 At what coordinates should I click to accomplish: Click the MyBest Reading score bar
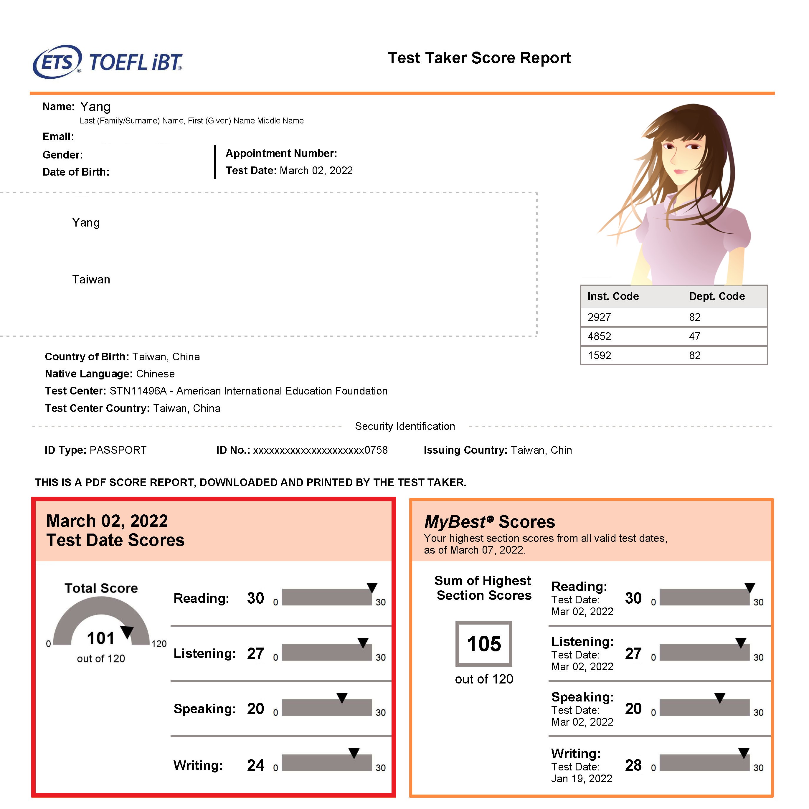[x=704, y=597]
